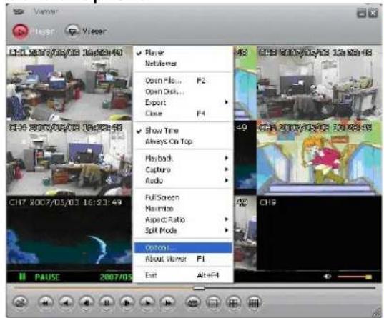Open the app menu icon beside the Viewer title
The image size is (384, 318).
pyautogui.click(x=19, y=11)
